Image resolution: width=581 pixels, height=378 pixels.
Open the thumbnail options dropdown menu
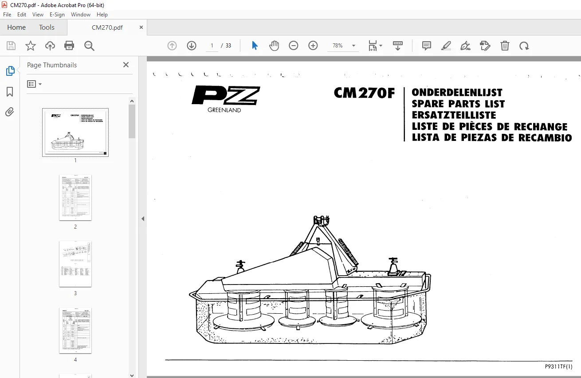[x=34, y=84]
